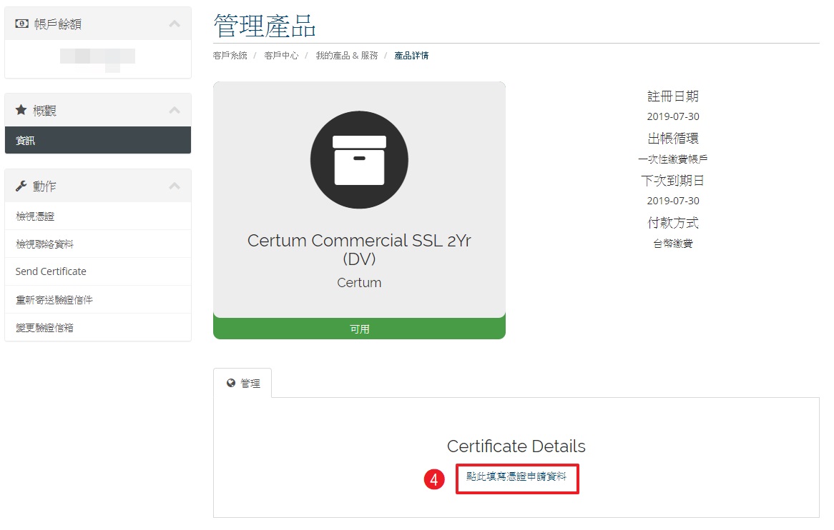The height and width of the screenshot is (530, 834).
Task: Click the money icon beside 帳戶餘額
Action: coord(21,24)
